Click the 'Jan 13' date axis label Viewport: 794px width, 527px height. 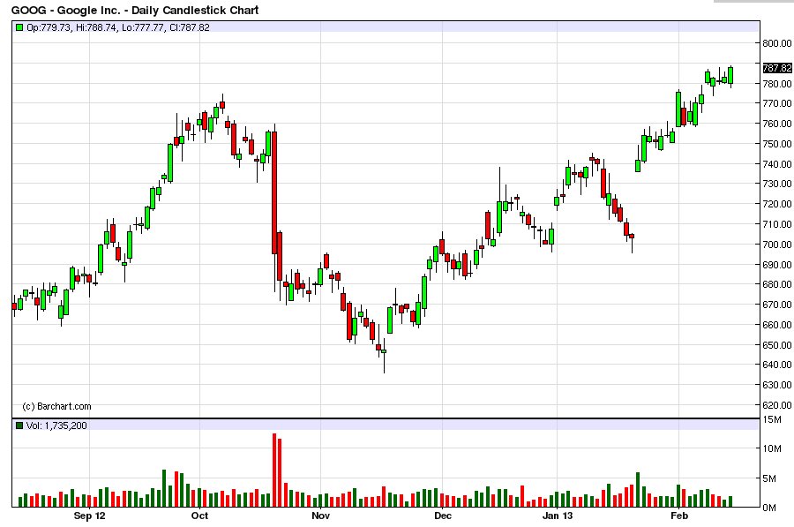(558, 516)
